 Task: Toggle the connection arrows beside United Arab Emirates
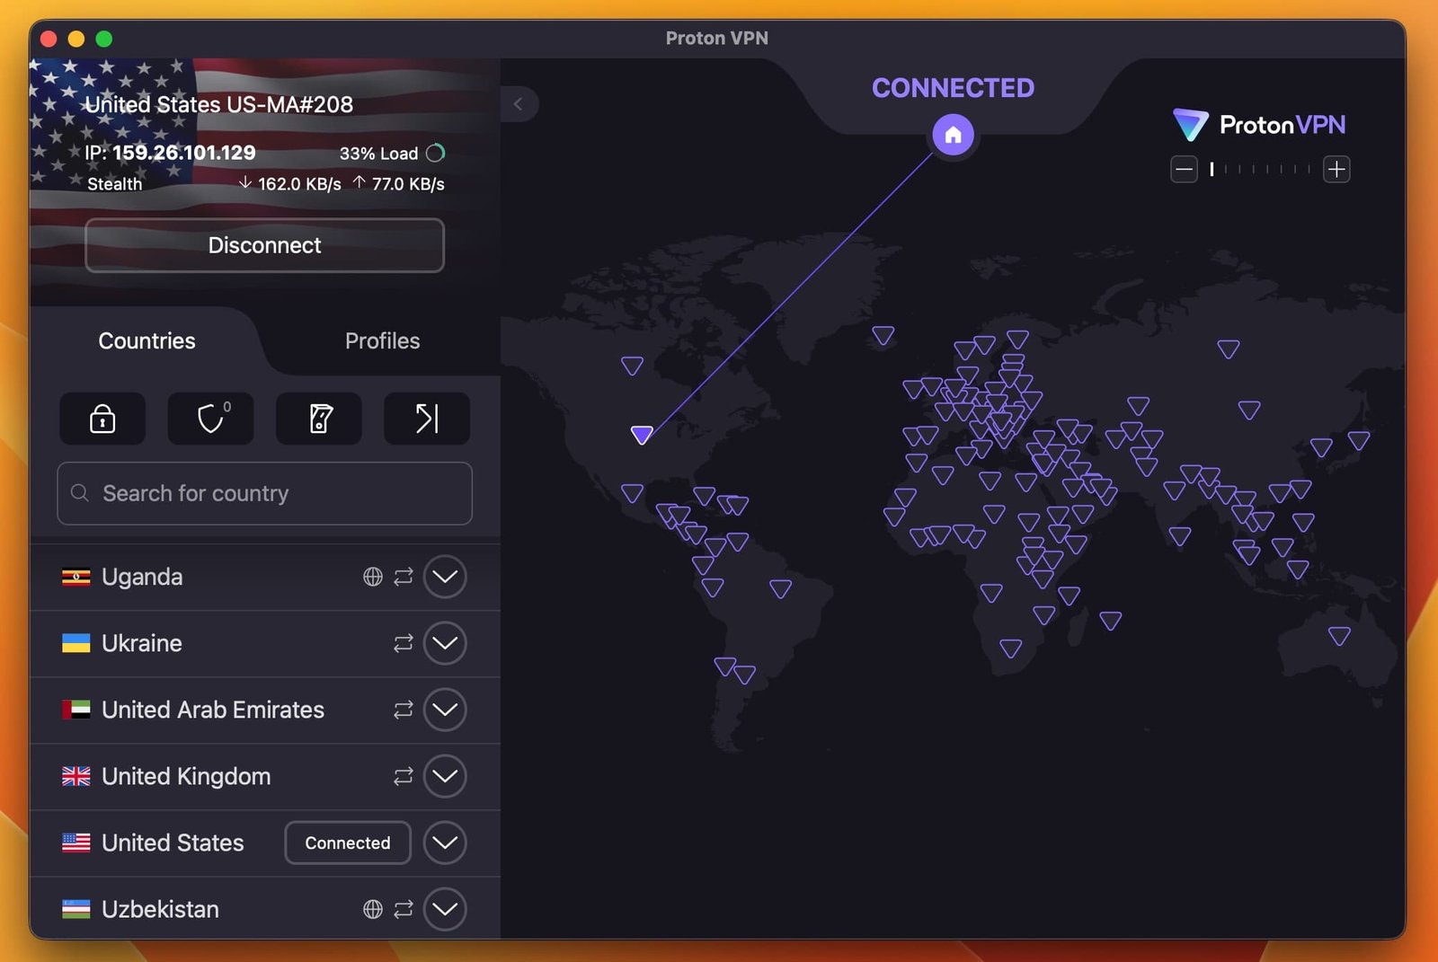[x=403, y=710]
